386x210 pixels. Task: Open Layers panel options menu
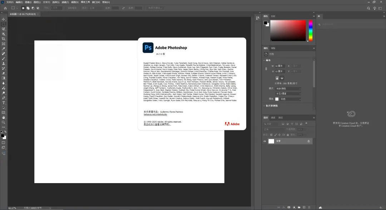click(314, 118)
